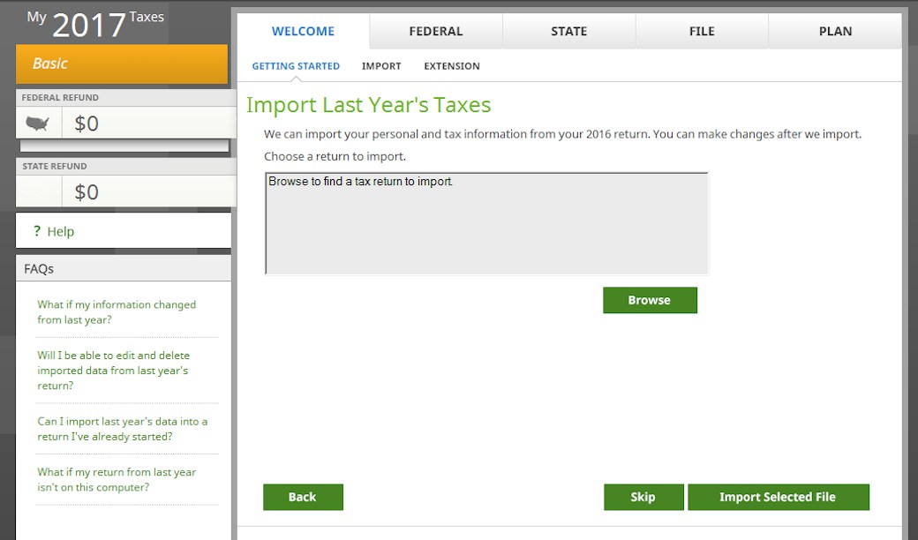Open the Extension sub-tab
The width and height of the screenshot is (918, 540).
pyautogui.click(x=452, y=66)
